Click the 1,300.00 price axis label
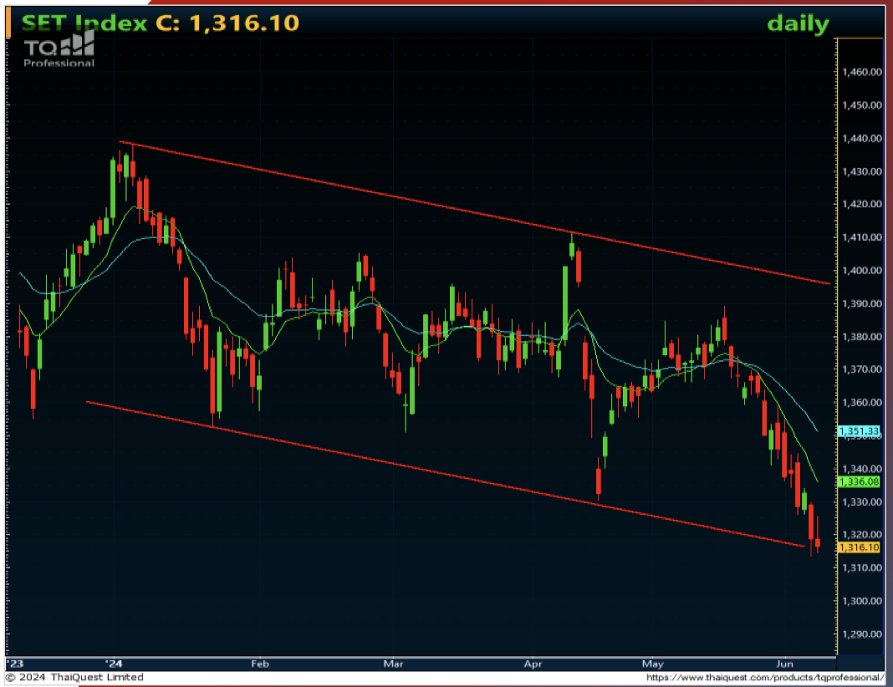Screen dimensions: 893x687 coord(862,600)
